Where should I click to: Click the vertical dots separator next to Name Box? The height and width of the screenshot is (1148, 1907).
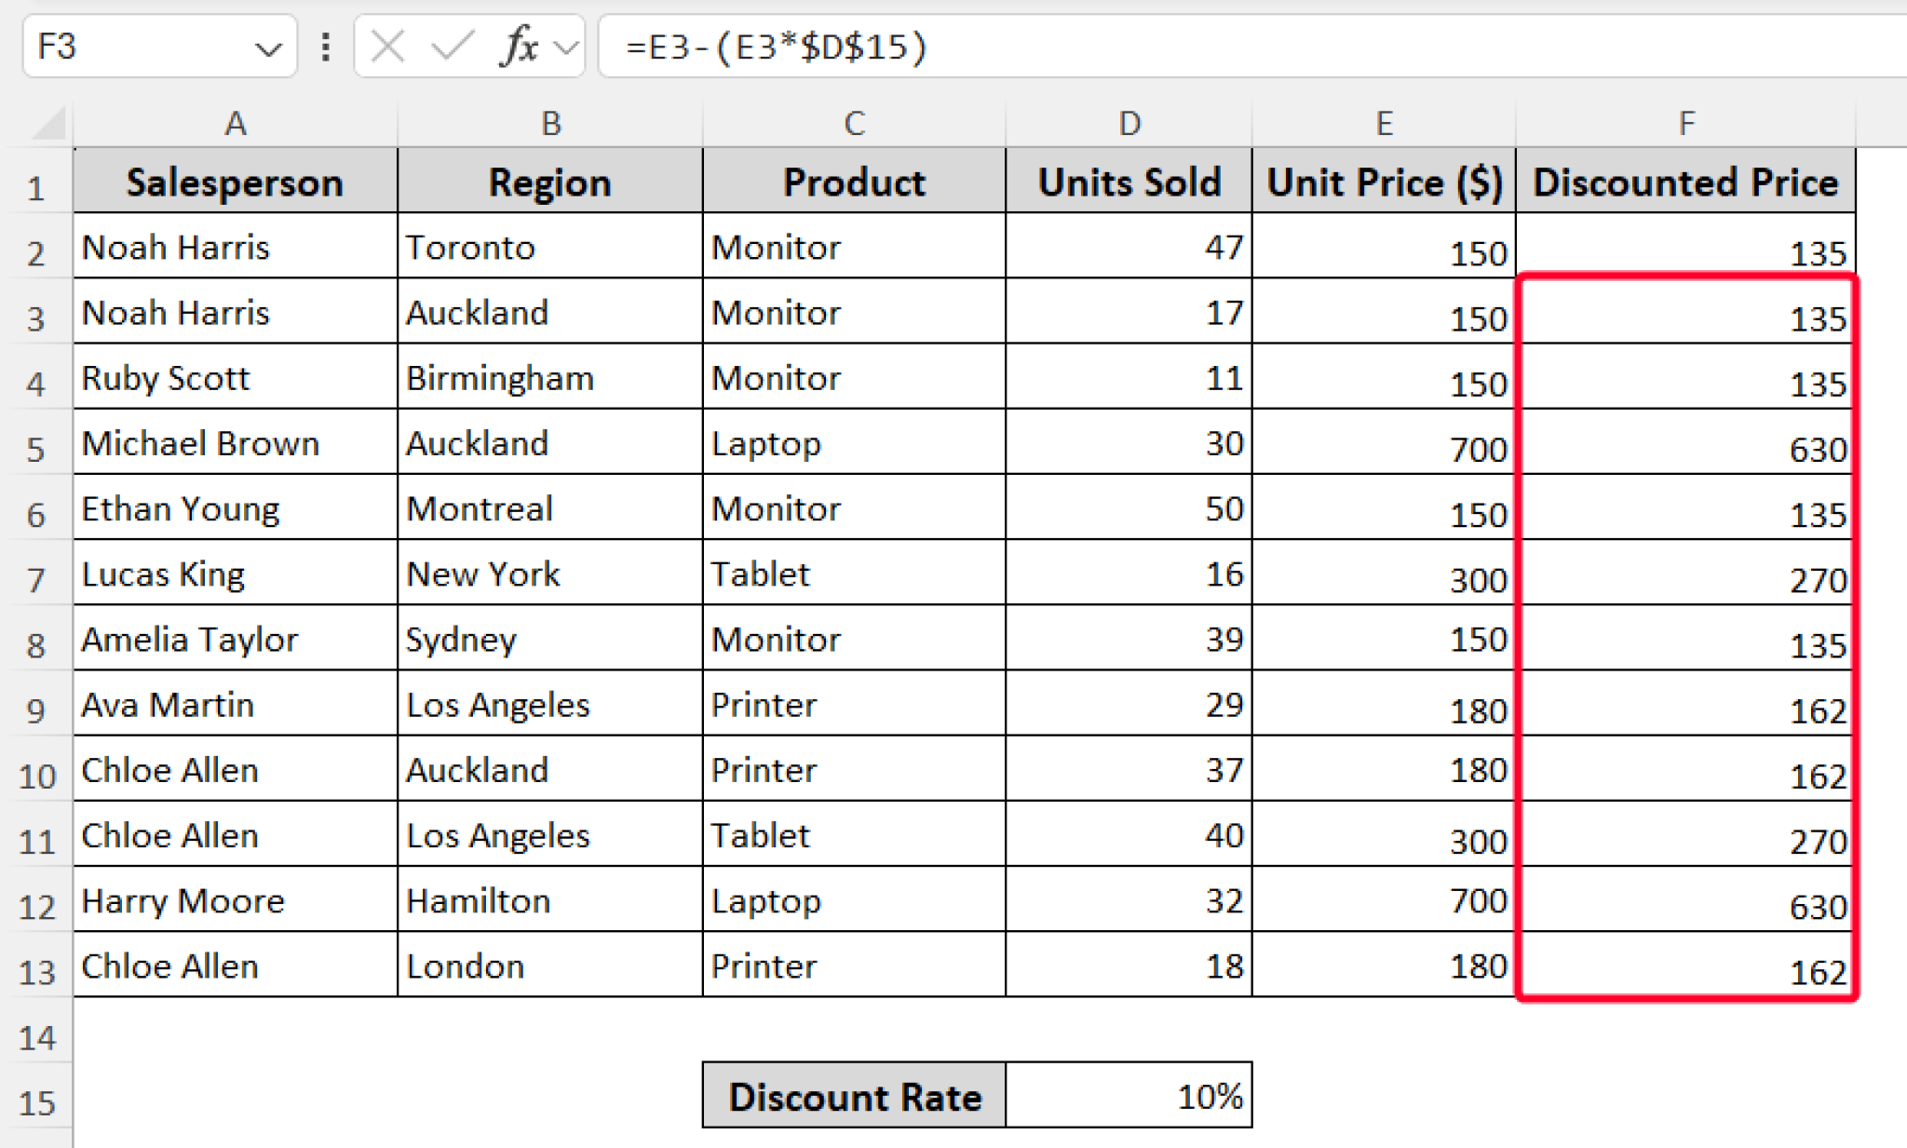point(325,48)
